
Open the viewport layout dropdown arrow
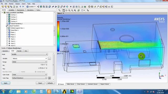84,10
